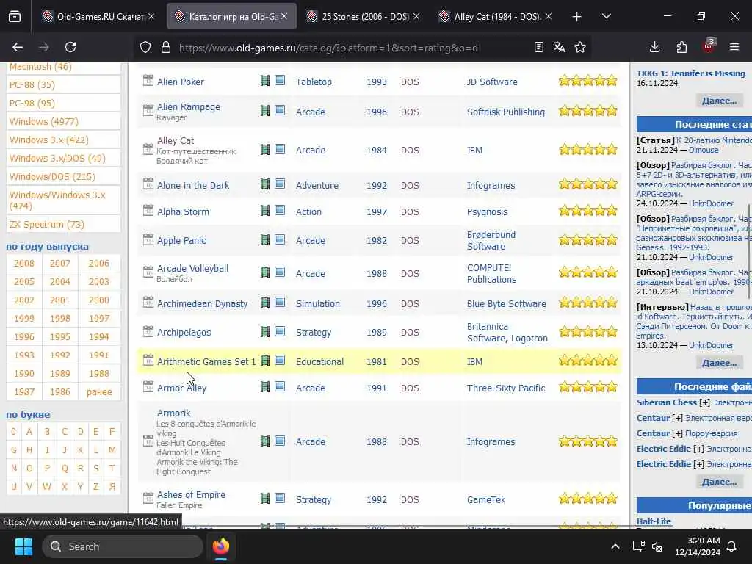Filter by ZX Spectrum (73) platform
The image size is (752, 564).
tap(46, 224)
